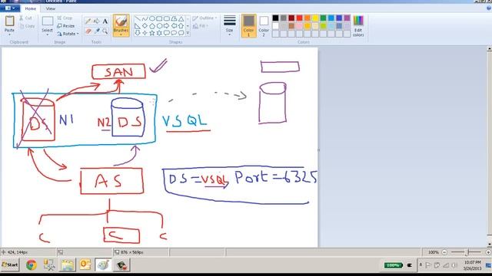Expand the Brushes dropdown arrow
This screenshot has height=276, width=492.
pyautogui.click(x=121, y=34)
